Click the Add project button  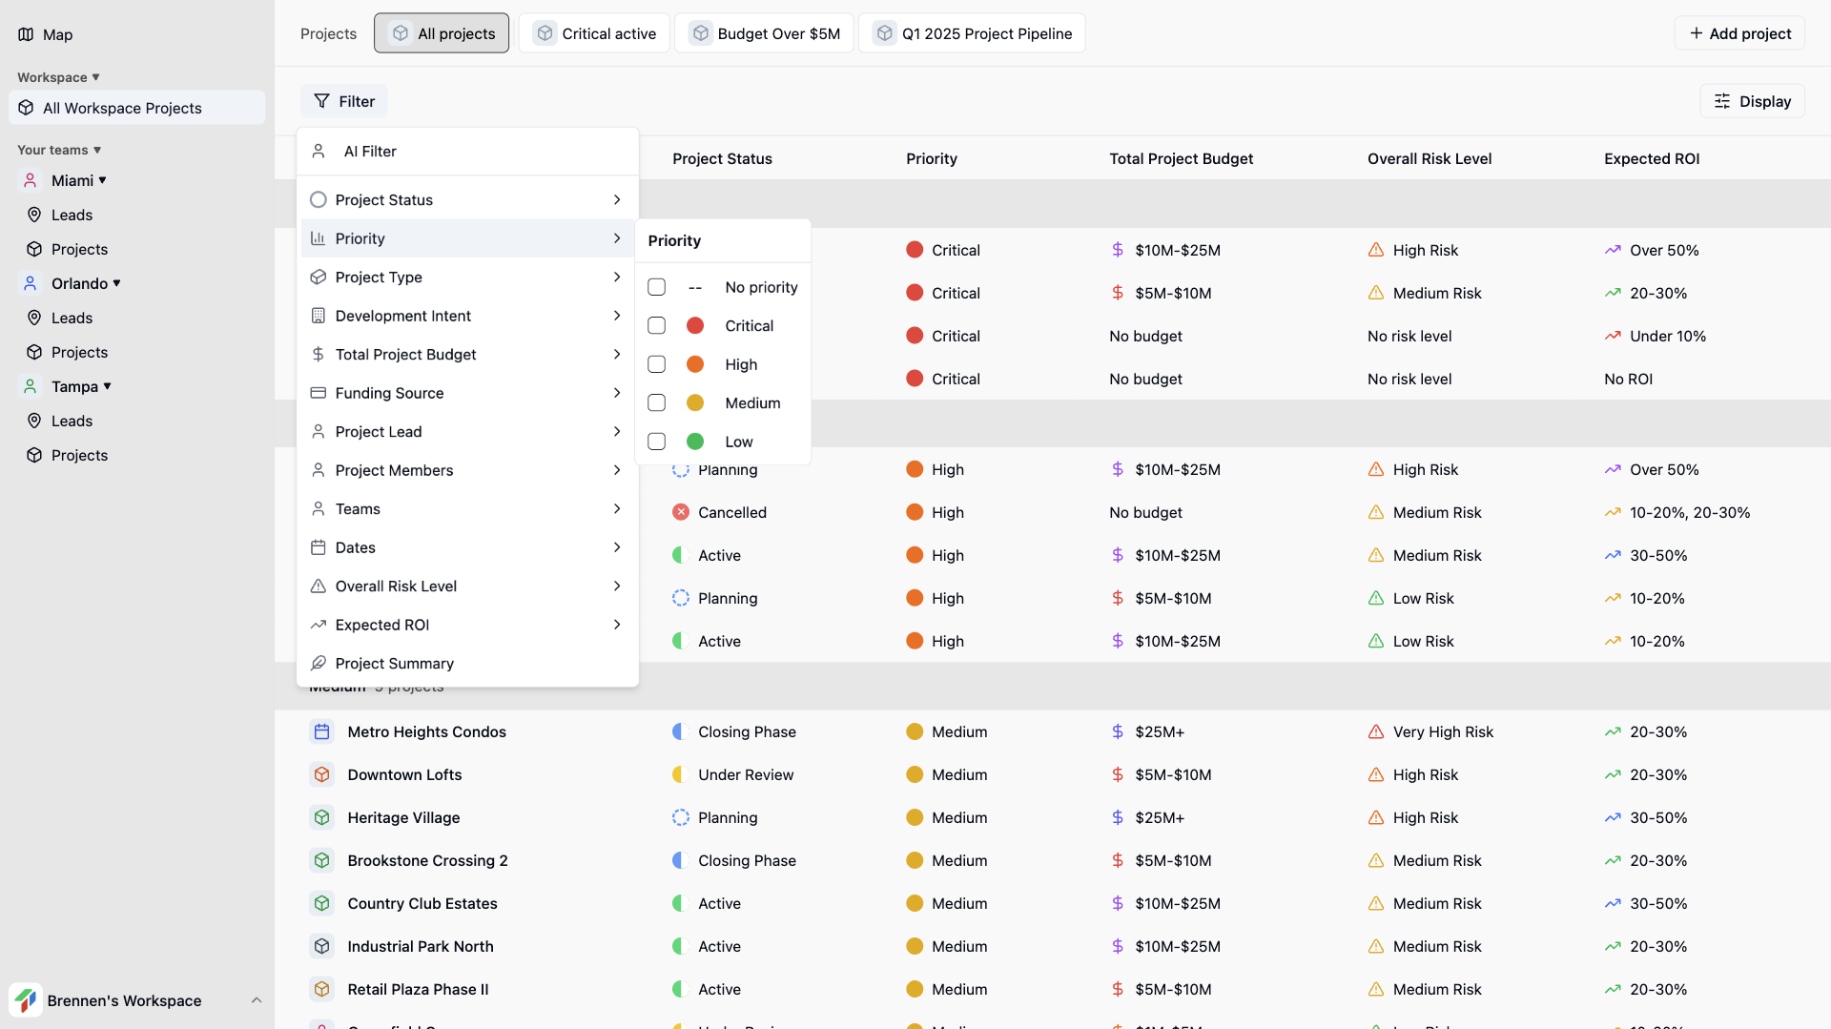pyautogui.click(x=1739, y=32)
